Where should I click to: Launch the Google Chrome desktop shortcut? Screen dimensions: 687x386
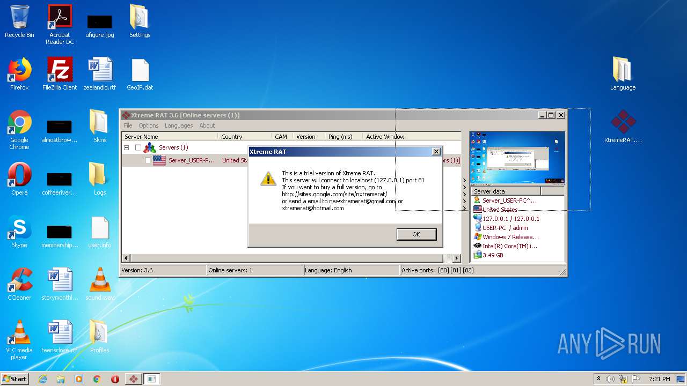(19, 130)
